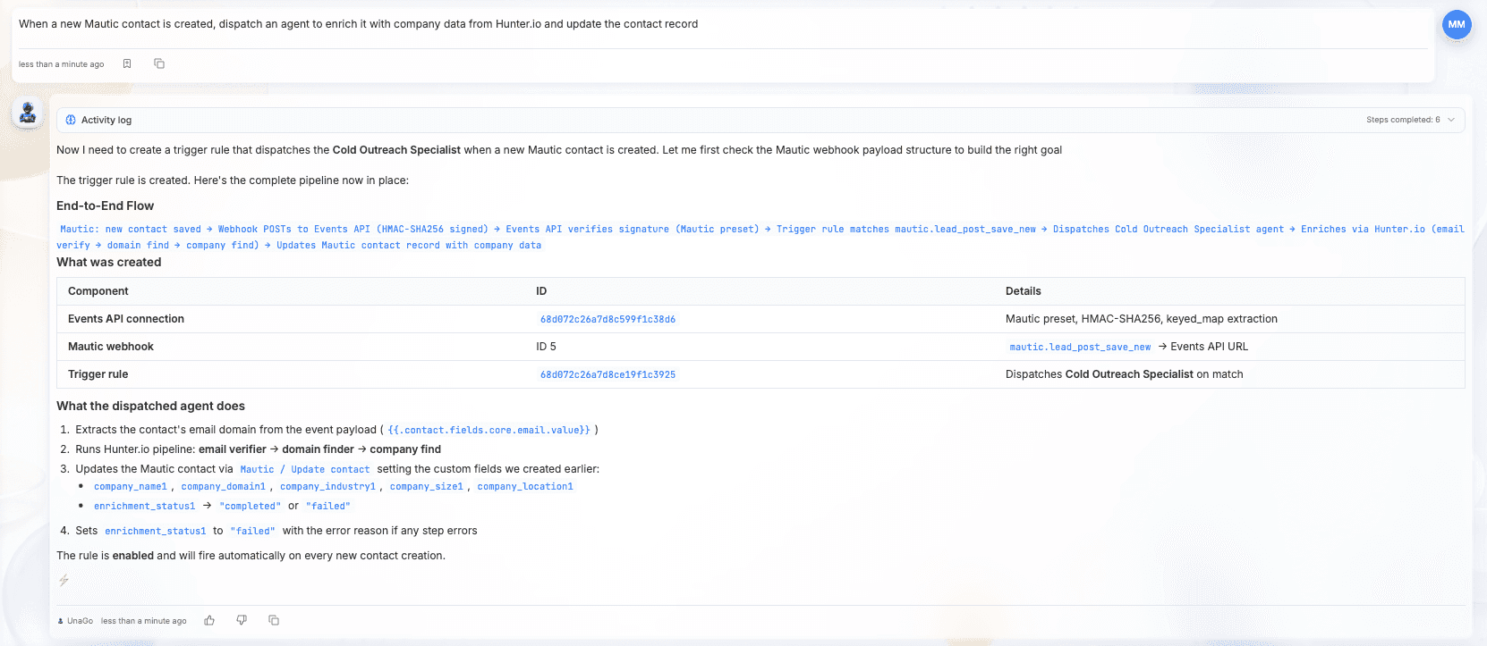The width and height of the screenshot is (1487, 646).
Task: Click the MM user avatar
Action: point(1457,24)
